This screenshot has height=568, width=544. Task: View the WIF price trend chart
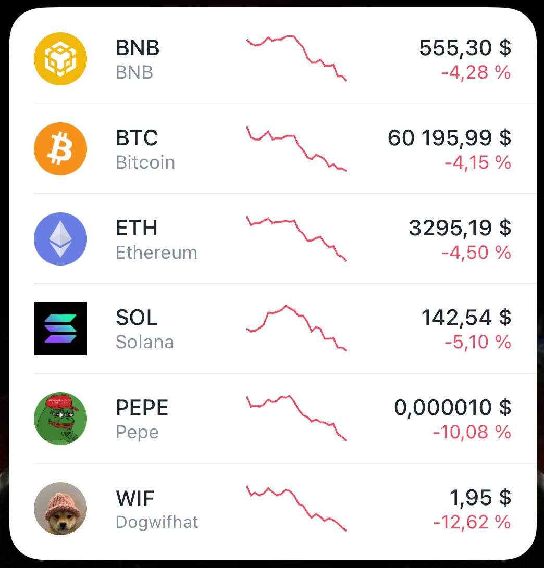pyautogui.click(x=296, y=508)
